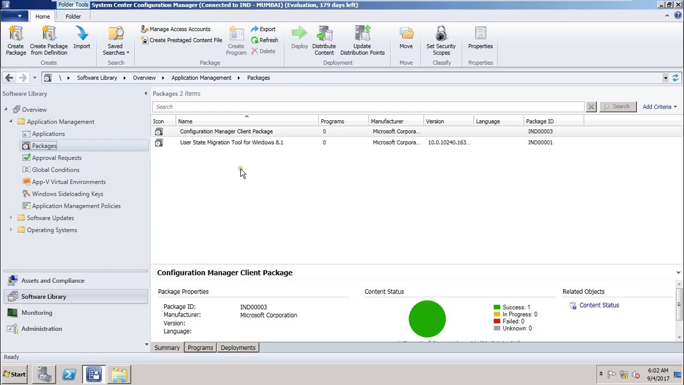Collapse the Software Library navigation pane
The width and height of the screenshot is (684, 385).
[145, 94]
